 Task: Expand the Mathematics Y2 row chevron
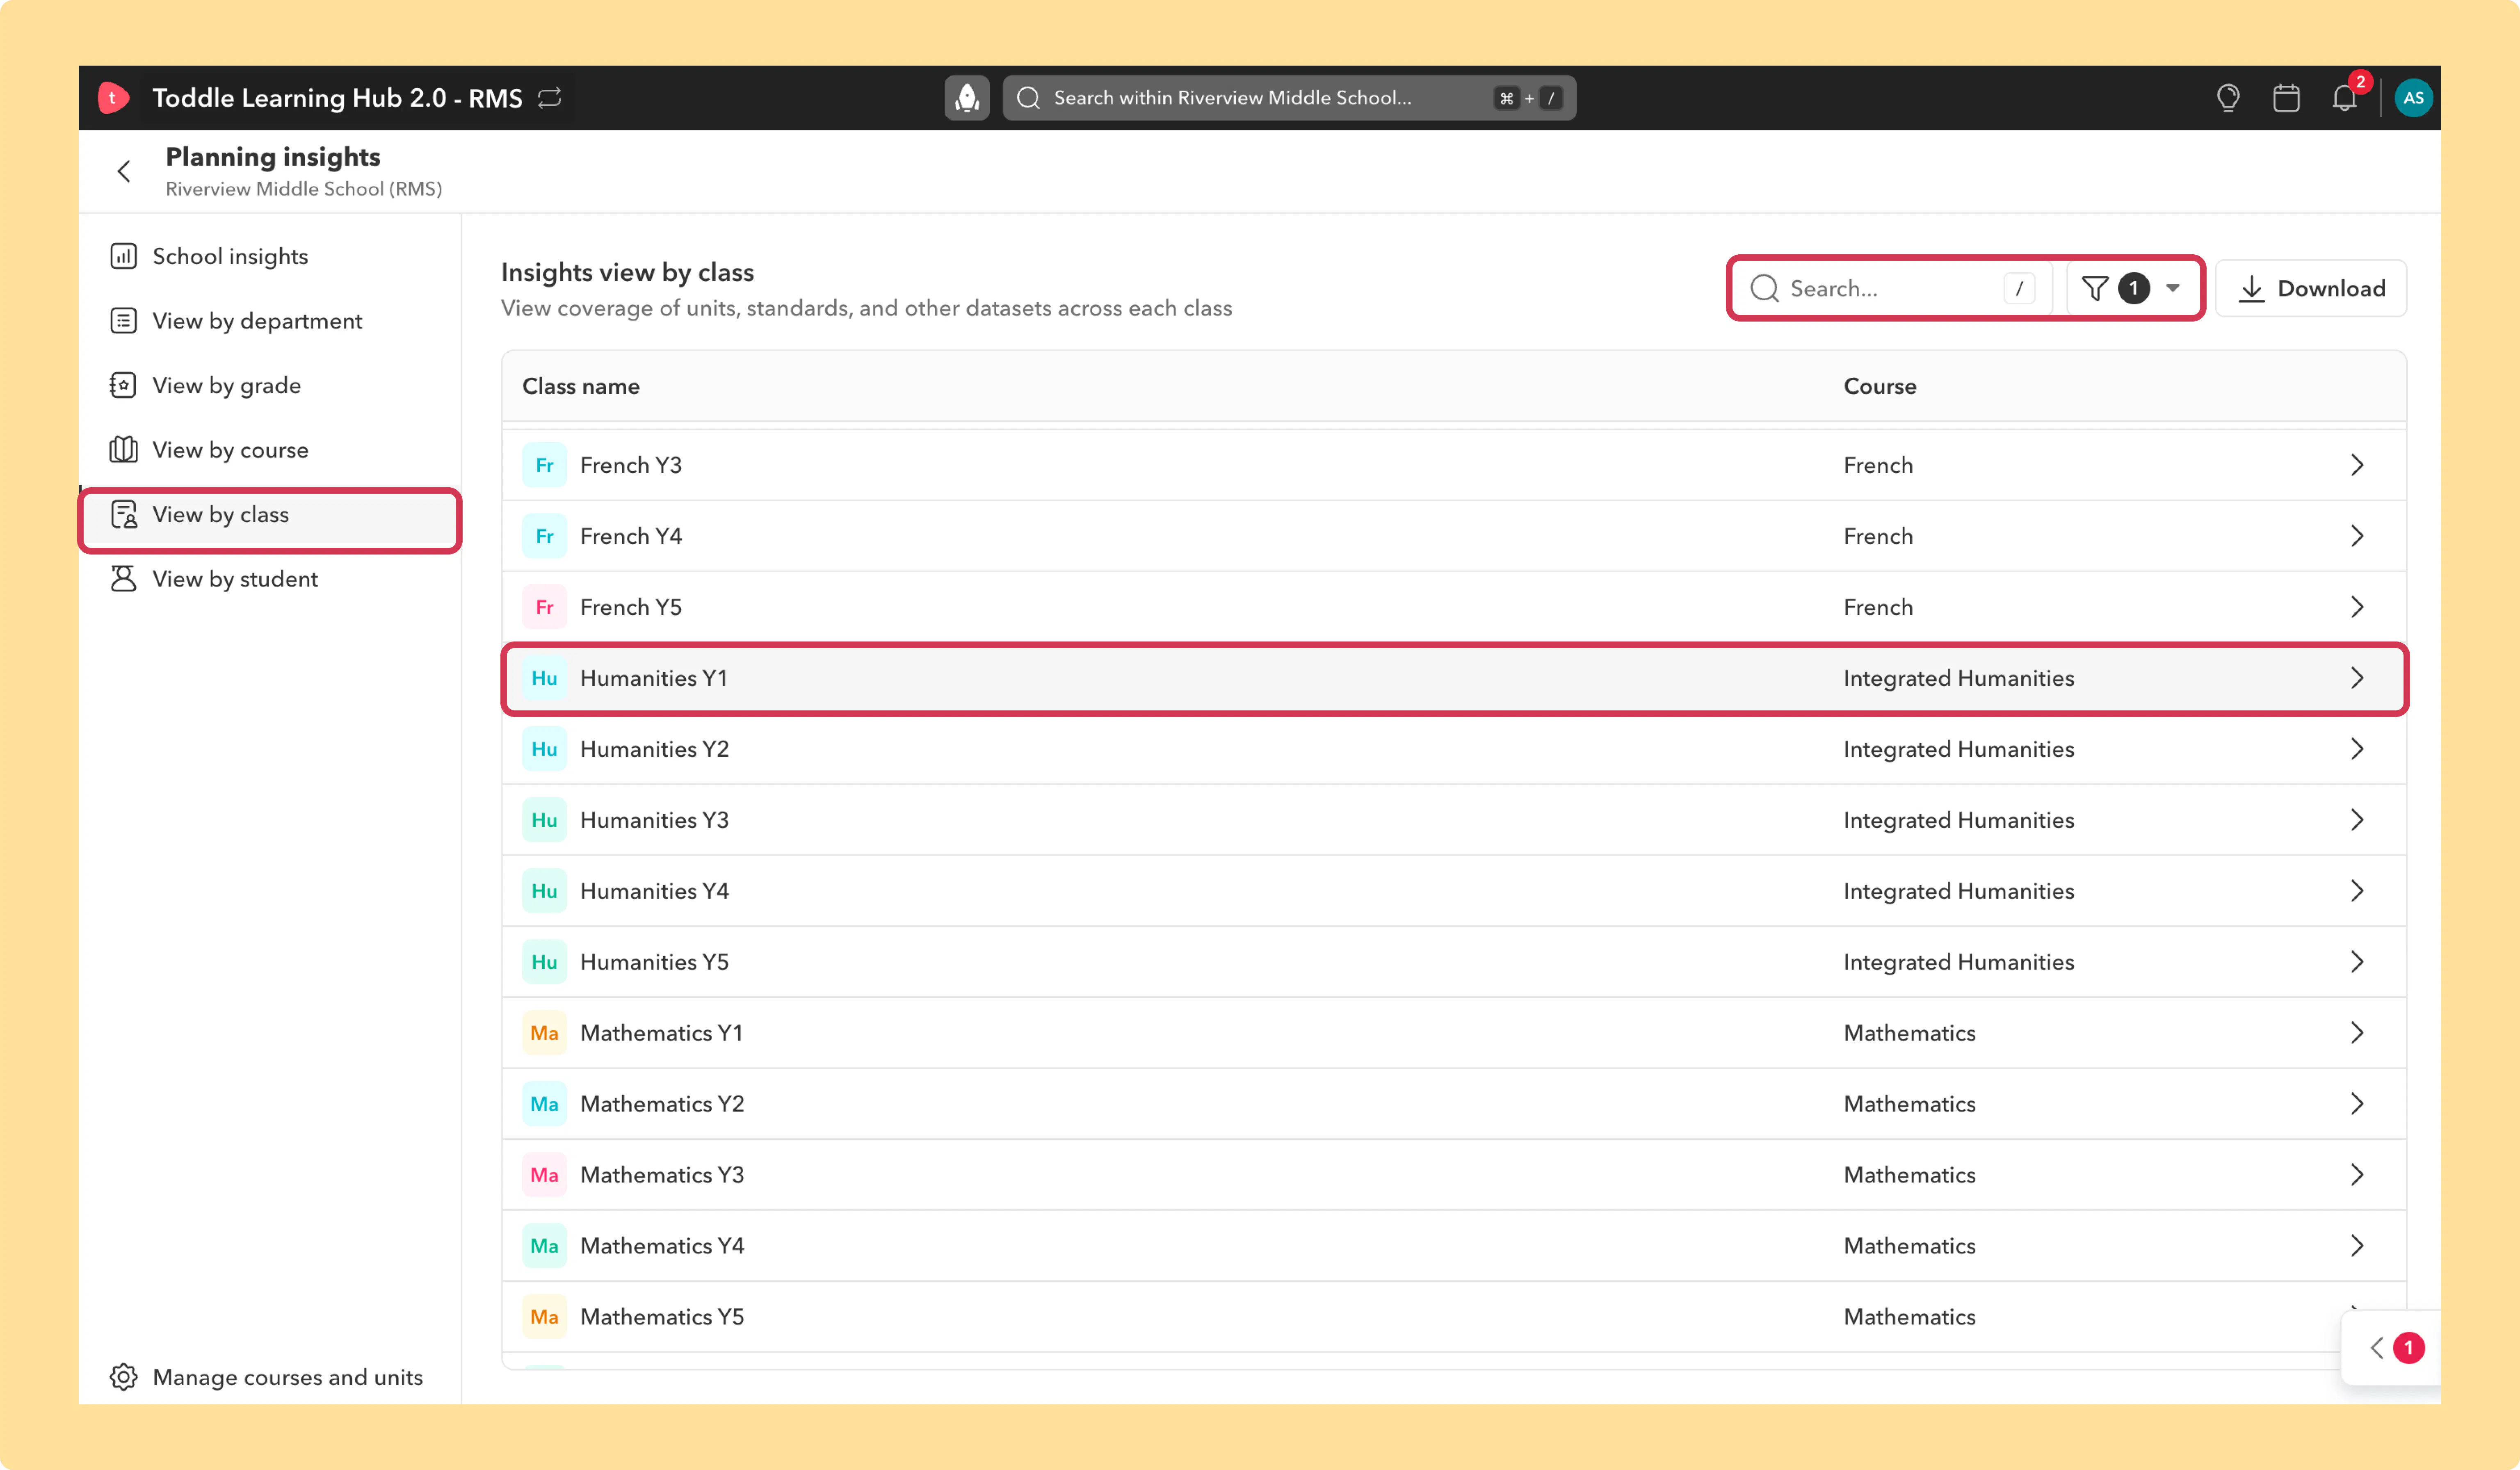2357,1104
